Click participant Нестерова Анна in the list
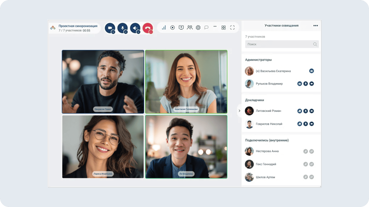 [267, 151]
